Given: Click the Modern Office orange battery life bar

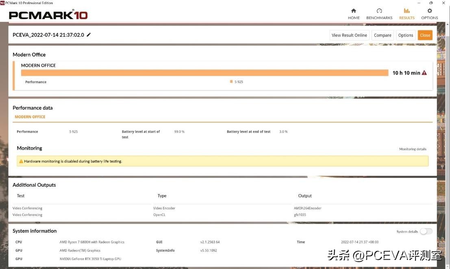Looking at the screenshot, I should (204, 73).
